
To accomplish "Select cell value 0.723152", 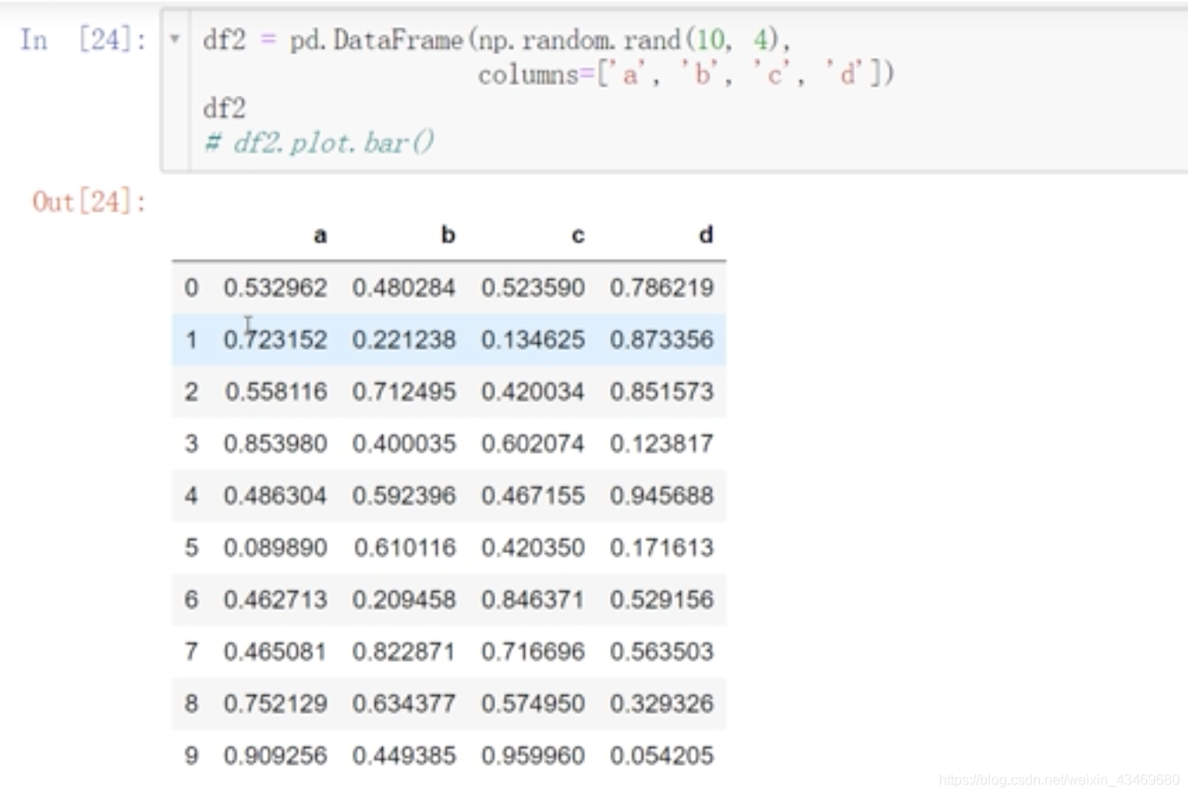I will 276,339.
